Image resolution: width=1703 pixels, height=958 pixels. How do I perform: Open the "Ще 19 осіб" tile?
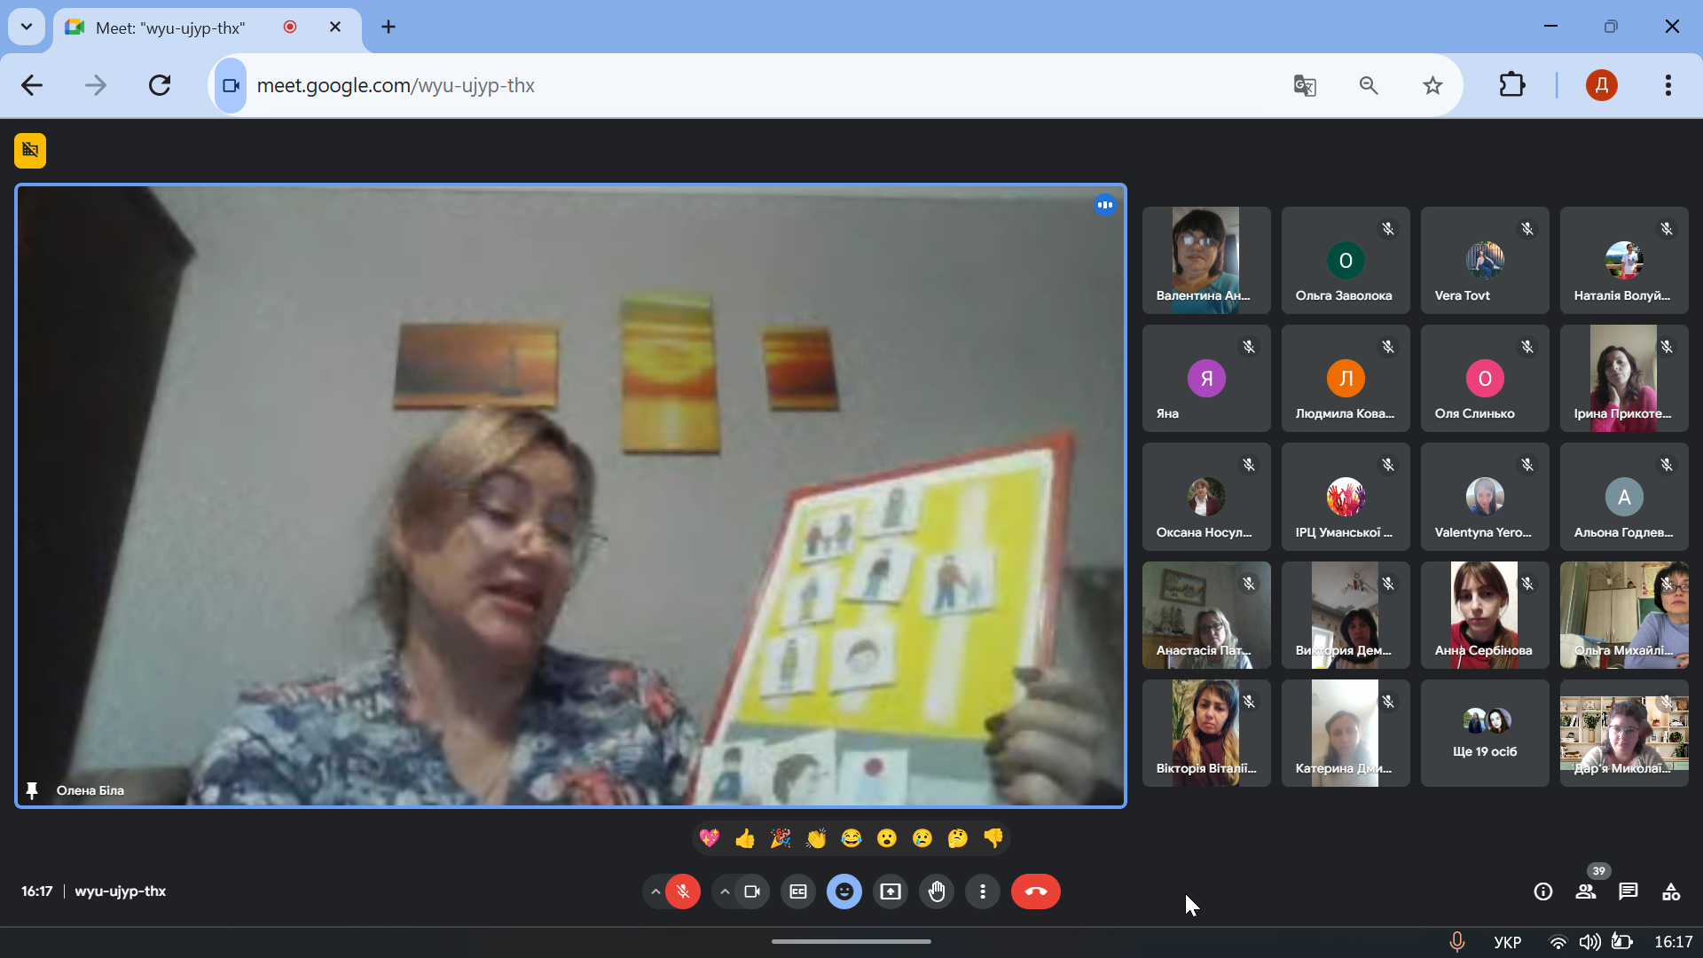(x=1485, y=733)
